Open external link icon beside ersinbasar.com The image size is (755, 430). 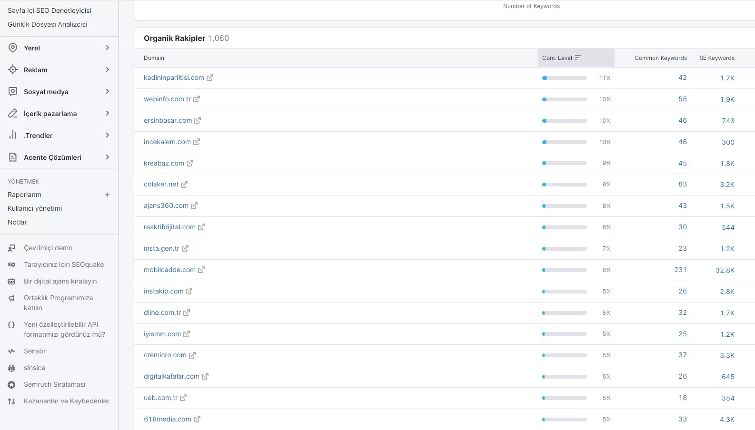(x=198, y=120)
